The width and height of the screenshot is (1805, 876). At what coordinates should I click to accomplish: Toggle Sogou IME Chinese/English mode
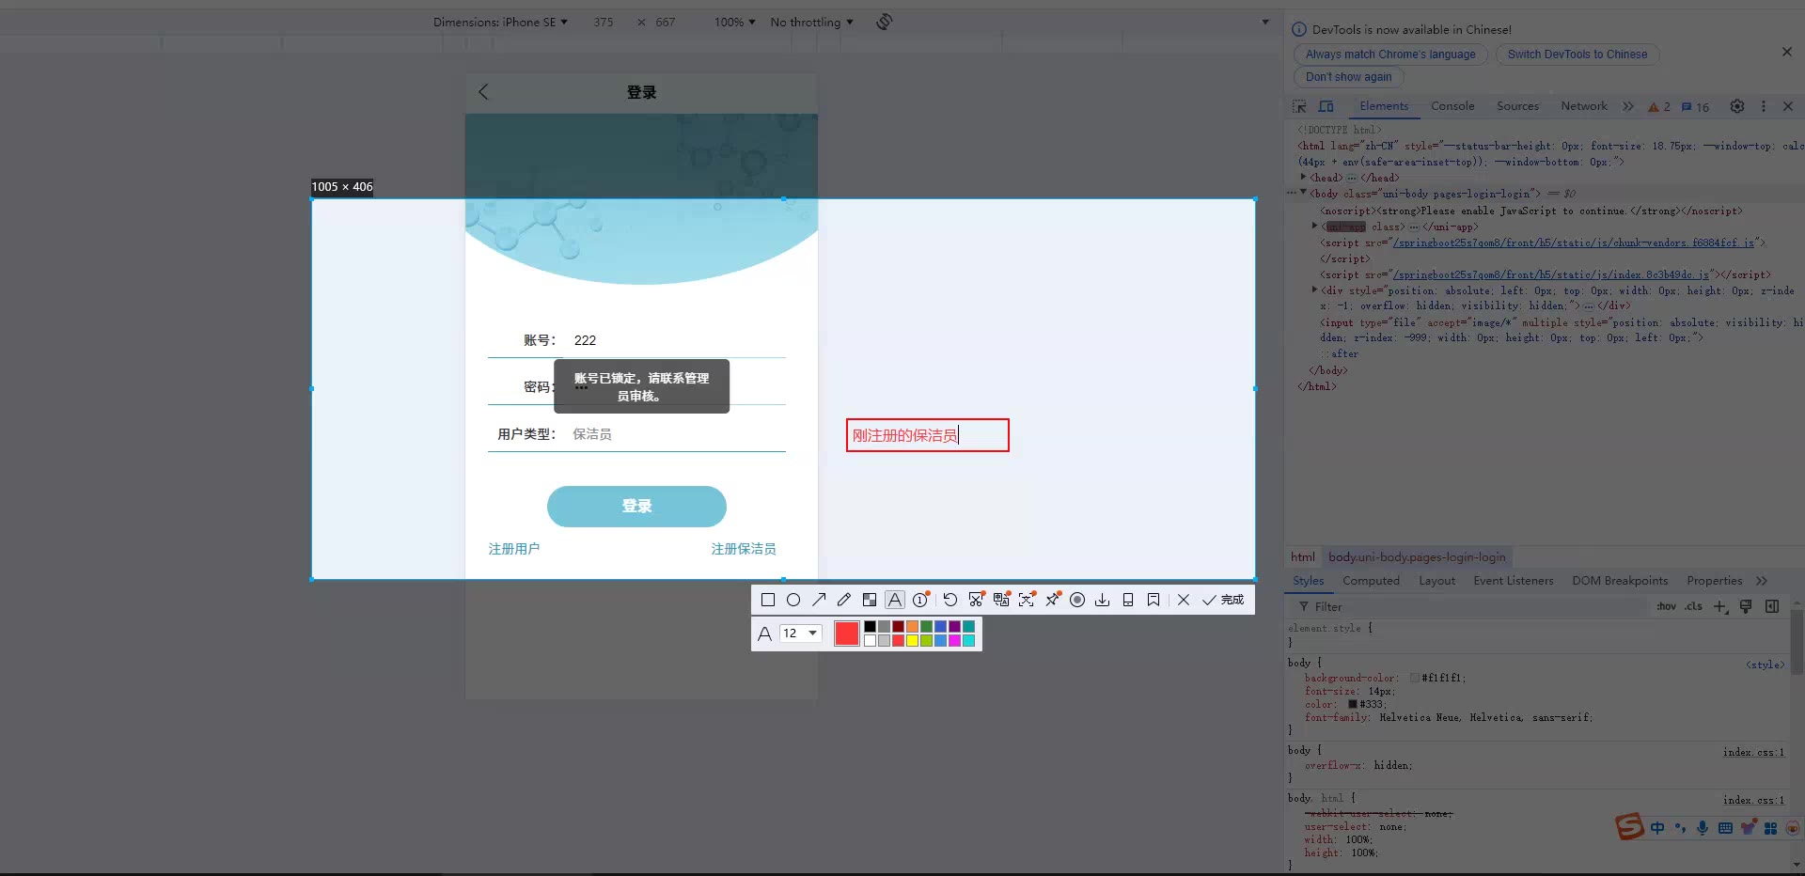pos(1657,828)
